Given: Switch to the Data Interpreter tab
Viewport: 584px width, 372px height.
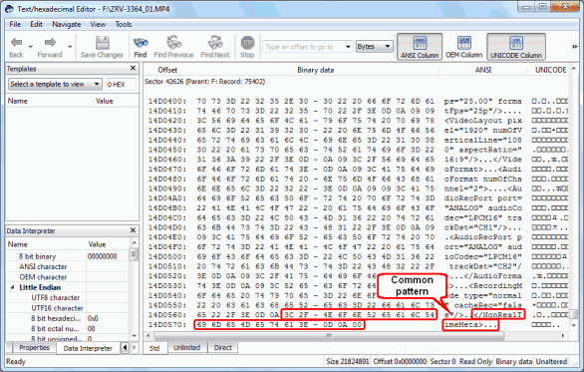Looking at the screenshot, I should 88,348.
